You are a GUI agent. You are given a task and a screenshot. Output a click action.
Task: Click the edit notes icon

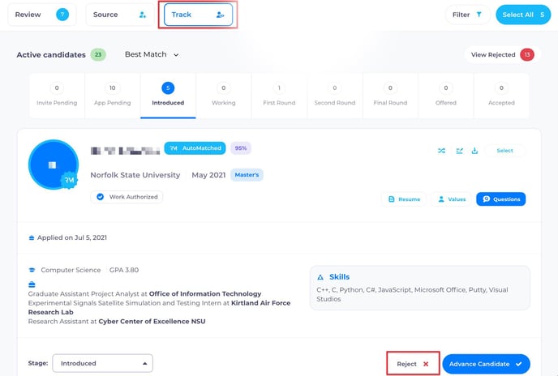pyautogui.click(x=459, y=151)
